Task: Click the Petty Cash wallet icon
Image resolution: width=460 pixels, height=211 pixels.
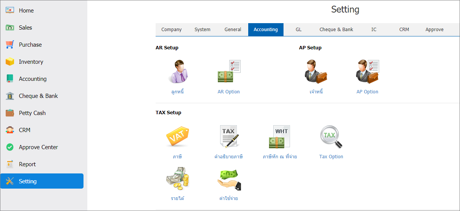Action: [10, 113]
